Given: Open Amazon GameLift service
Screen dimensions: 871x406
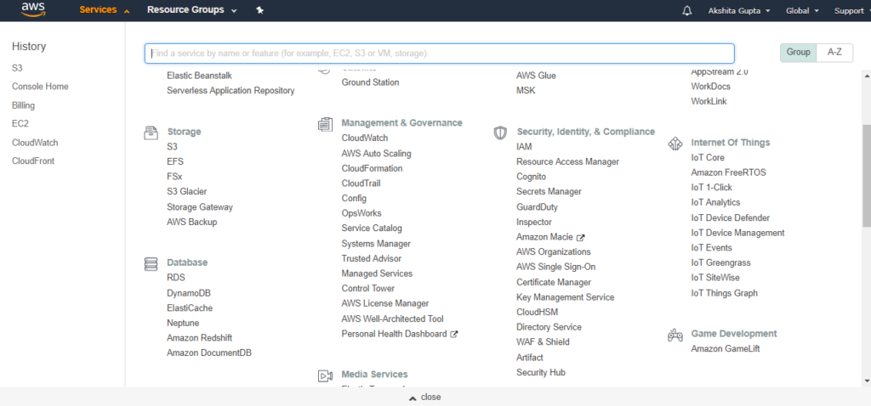Looking at the screenshot, I should [x=726, y=349].
